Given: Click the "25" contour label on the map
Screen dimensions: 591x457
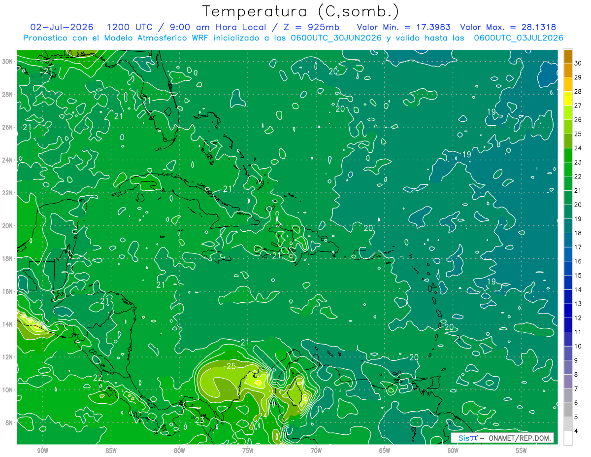Looking at the screenshot, I should 231,366.
